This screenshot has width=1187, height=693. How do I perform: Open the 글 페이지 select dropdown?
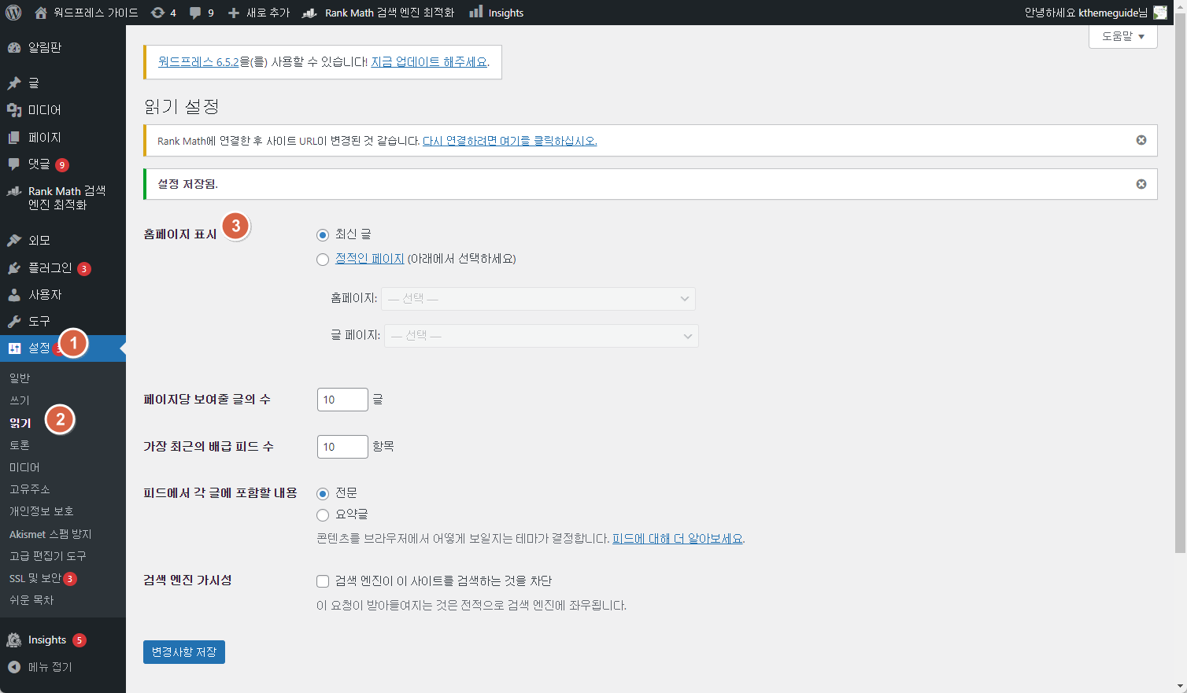tap(542, 336)
